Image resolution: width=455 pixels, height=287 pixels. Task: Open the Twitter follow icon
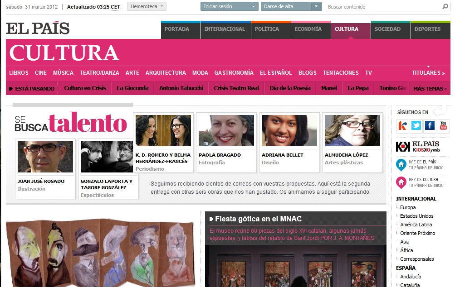416,126
